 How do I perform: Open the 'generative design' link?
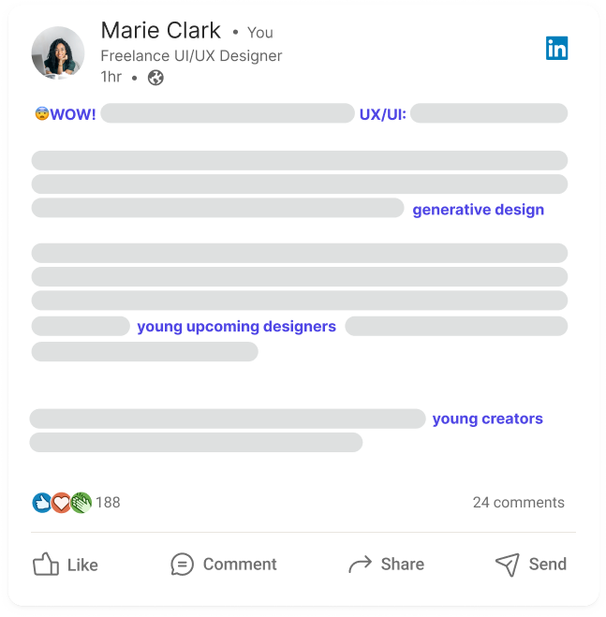pos(478,210)
